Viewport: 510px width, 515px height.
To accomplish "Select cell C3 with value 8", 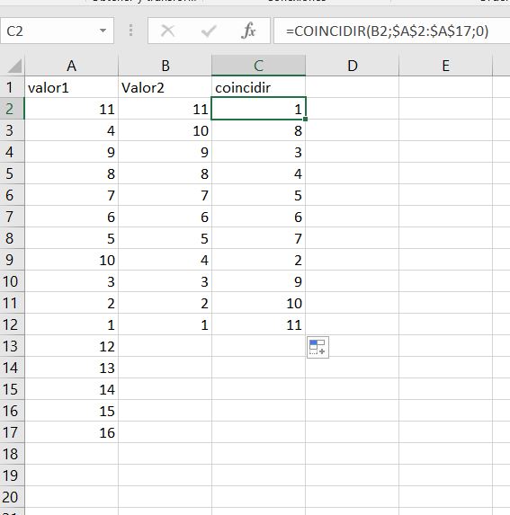I will pyautogui.click(x=259, y=130).
